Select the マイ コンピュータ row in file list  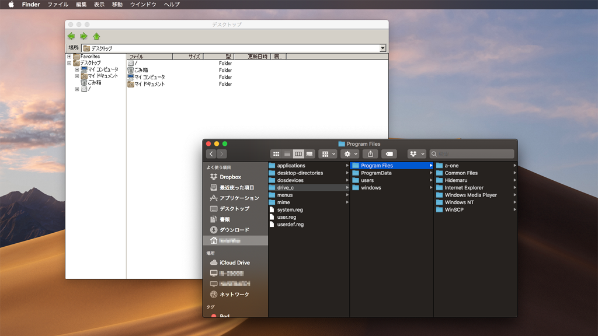click(147, 77)
